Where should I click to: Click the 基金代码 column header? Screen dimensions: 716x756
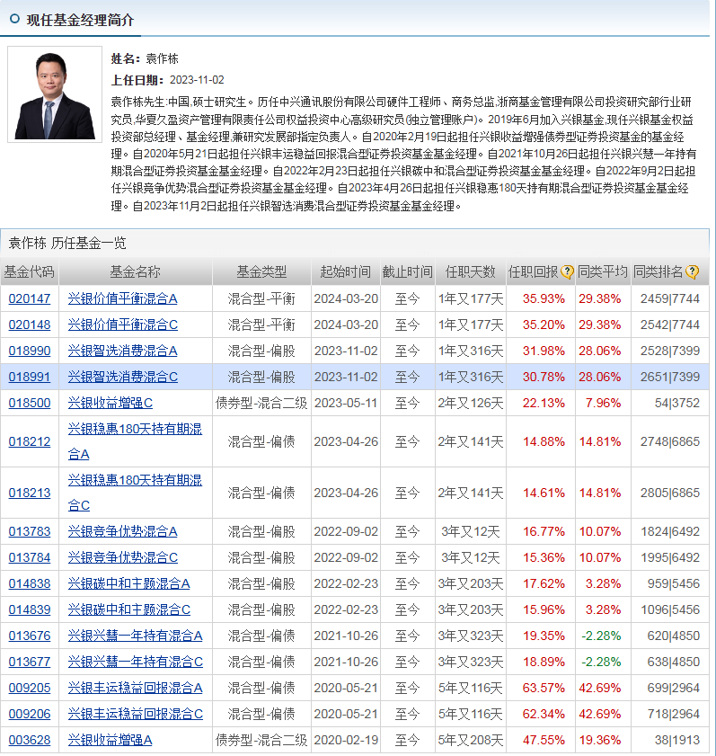pyautogui.click(x=29, y=272)
